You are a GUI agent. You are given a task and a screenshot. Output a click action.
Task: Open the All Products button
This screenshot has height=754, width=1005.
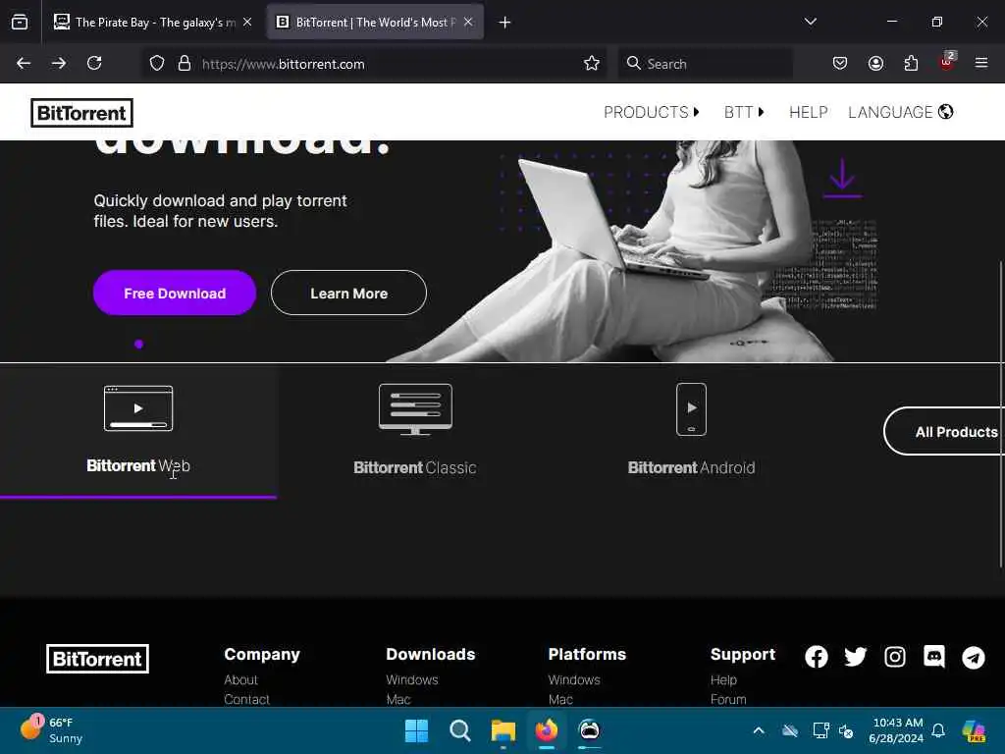click(945, 432)
